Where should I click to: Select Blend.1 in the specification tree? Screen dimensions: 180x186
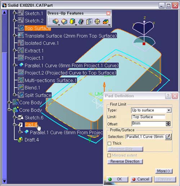coord(32,88)
